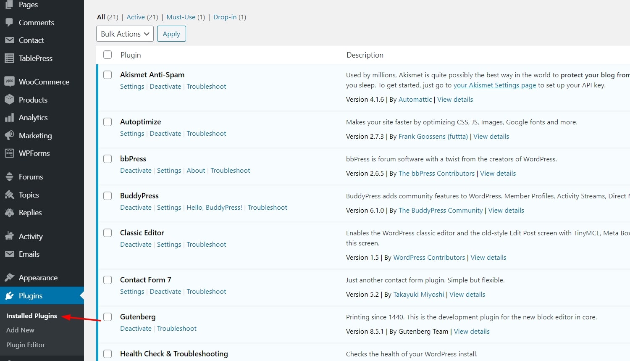Click the WPForms form icon
630x361 pixels.
point(9,153)
